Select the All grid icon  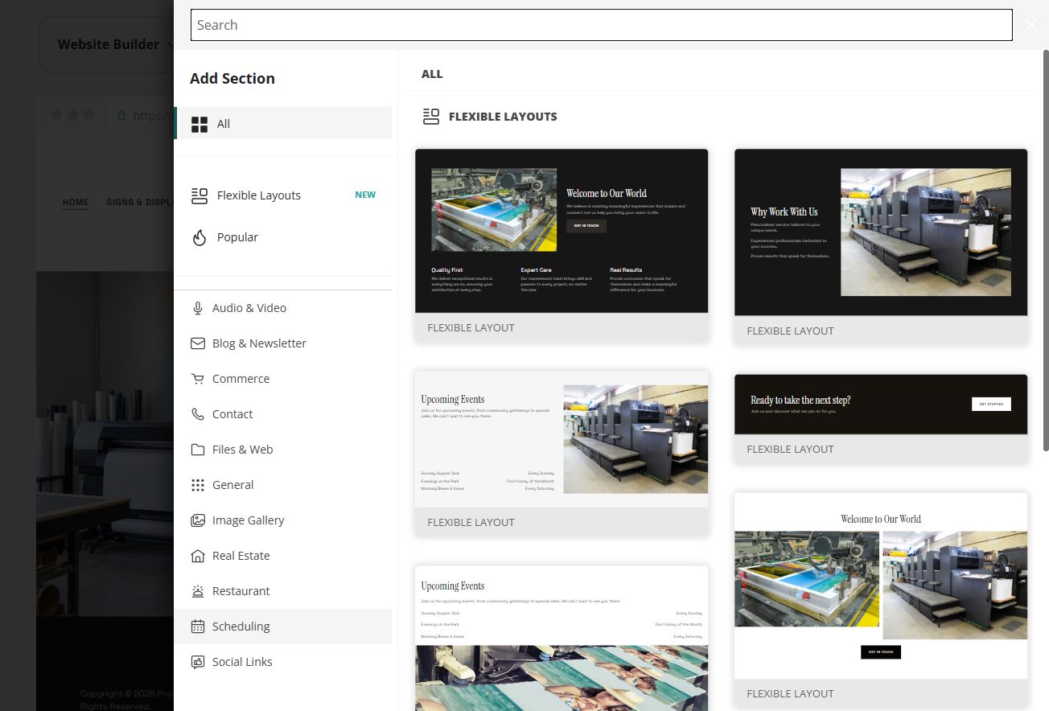coord(200,124)
